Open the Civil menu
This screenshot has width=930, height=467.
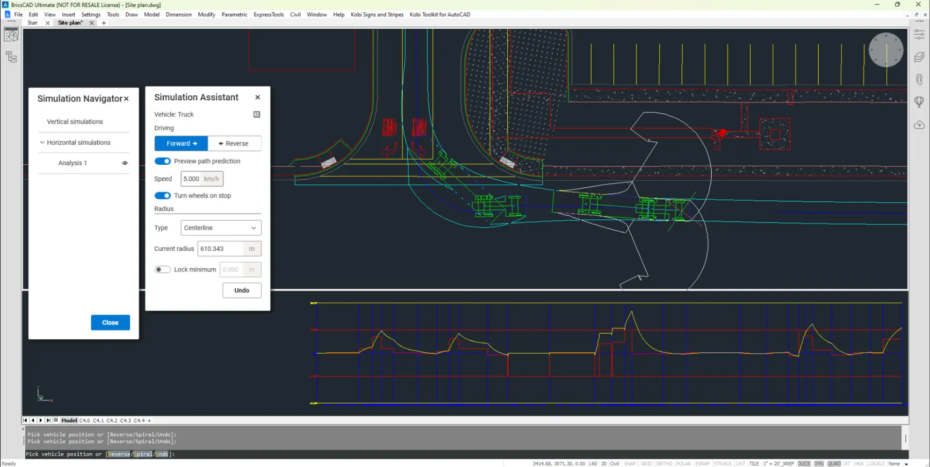click(x=295, y=14)
